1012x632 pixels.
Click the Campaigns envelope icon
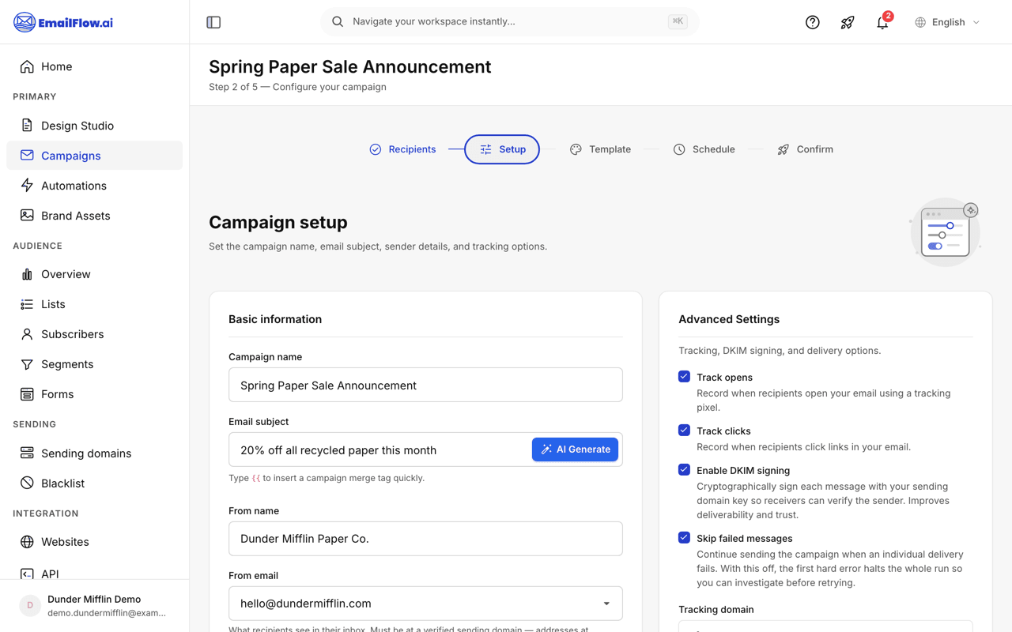click(x=27, y=156)
